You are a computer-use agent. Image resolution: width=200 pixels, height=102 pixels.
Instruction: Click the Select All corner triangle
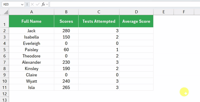[x=6, y=12]
